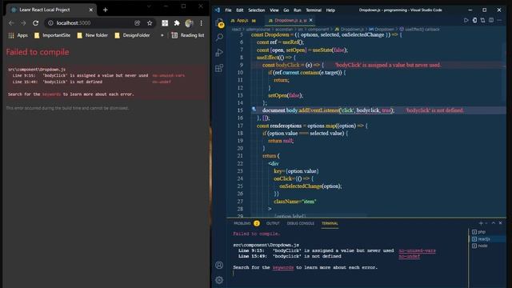The height and width of the screenshot is (288, 512).
Task: Open a new Chrome tab with plus button
Action: pyautogui.click(x=105, y=10)
